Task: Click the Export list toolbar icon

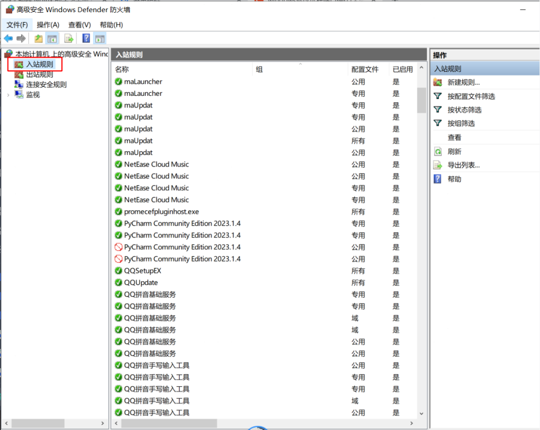Action: [x=69, y=38]
